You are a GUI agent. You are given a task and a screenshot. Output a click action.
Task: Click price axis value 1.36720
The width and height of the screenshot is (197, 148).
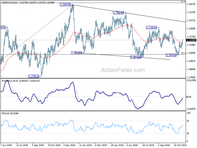[x=191, y=4]
